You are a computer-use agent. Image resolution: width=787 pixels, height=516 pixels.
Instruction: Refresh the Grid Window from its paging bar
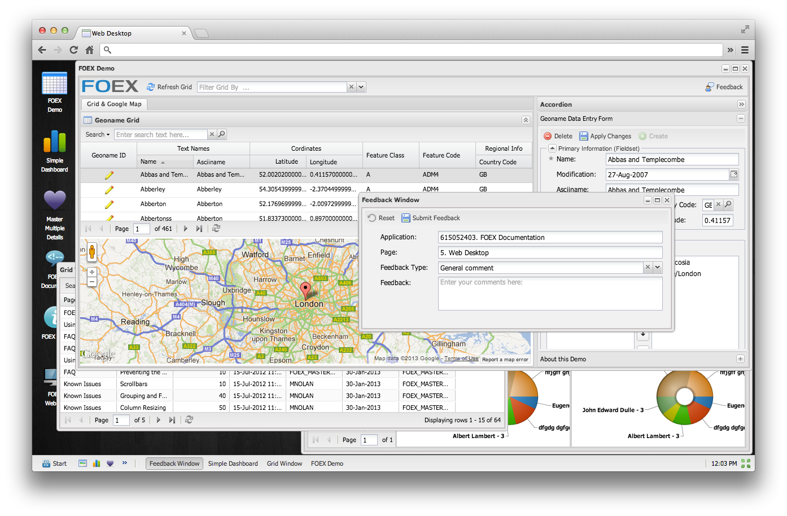click(x=189, y=420)
